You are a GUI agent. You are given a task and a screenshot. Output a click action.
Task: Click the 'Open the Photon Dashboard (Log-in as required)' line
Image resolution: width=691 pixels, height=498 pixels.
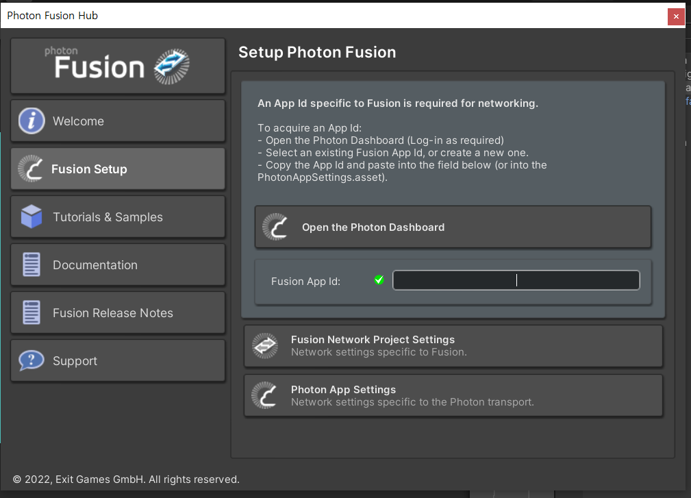pyautogui.click(x=381, y=140)
